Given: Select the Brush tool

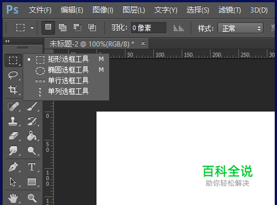Looking at the screenshot, I should click(32, 106).
